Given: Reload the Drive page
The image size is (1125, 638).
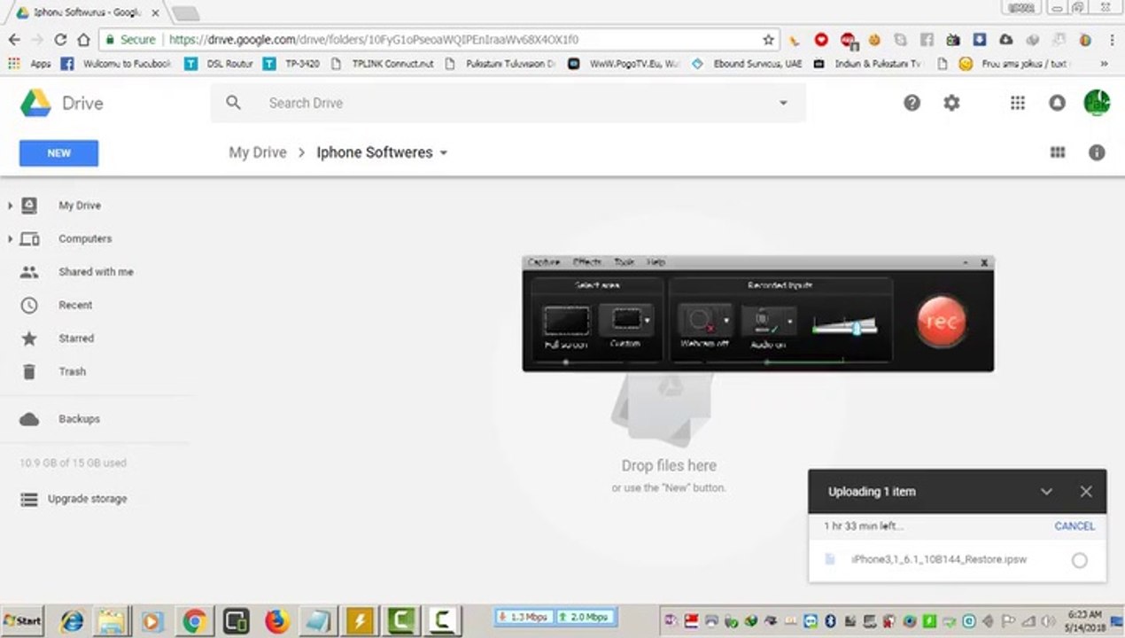Looking at the screenshot, I should 60,40.
